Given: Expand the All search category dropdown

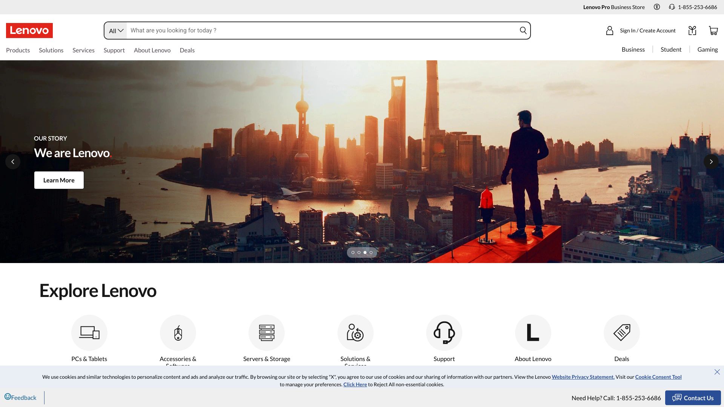Looking at the screenshot, I should click(116, 31).
